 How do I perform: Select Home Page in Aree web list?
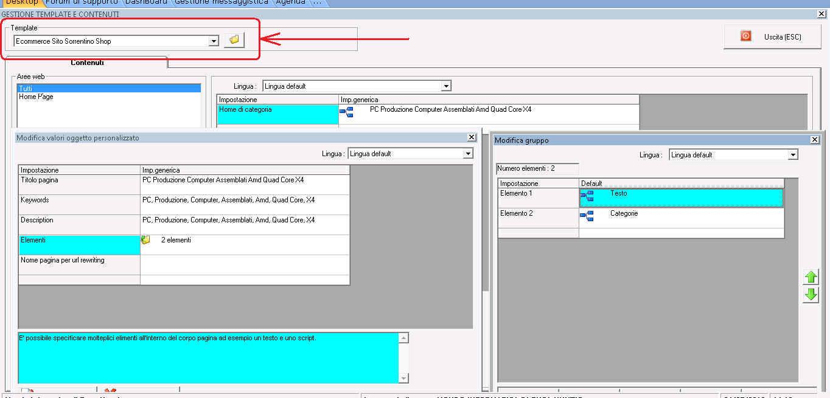click(109, 97)
